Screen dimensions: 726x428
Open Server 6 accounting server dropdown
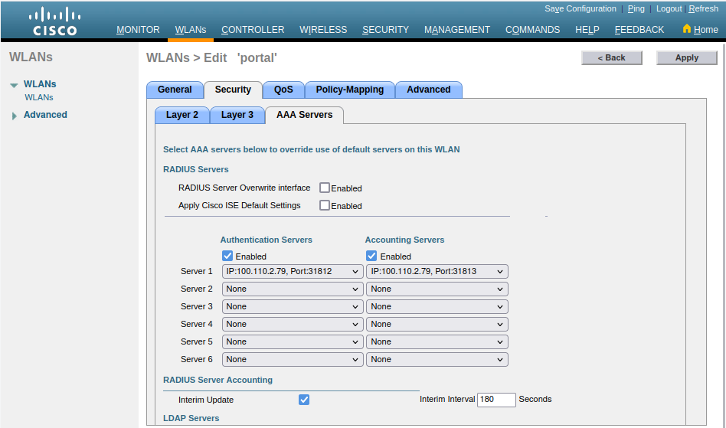(x=437, y=359)
